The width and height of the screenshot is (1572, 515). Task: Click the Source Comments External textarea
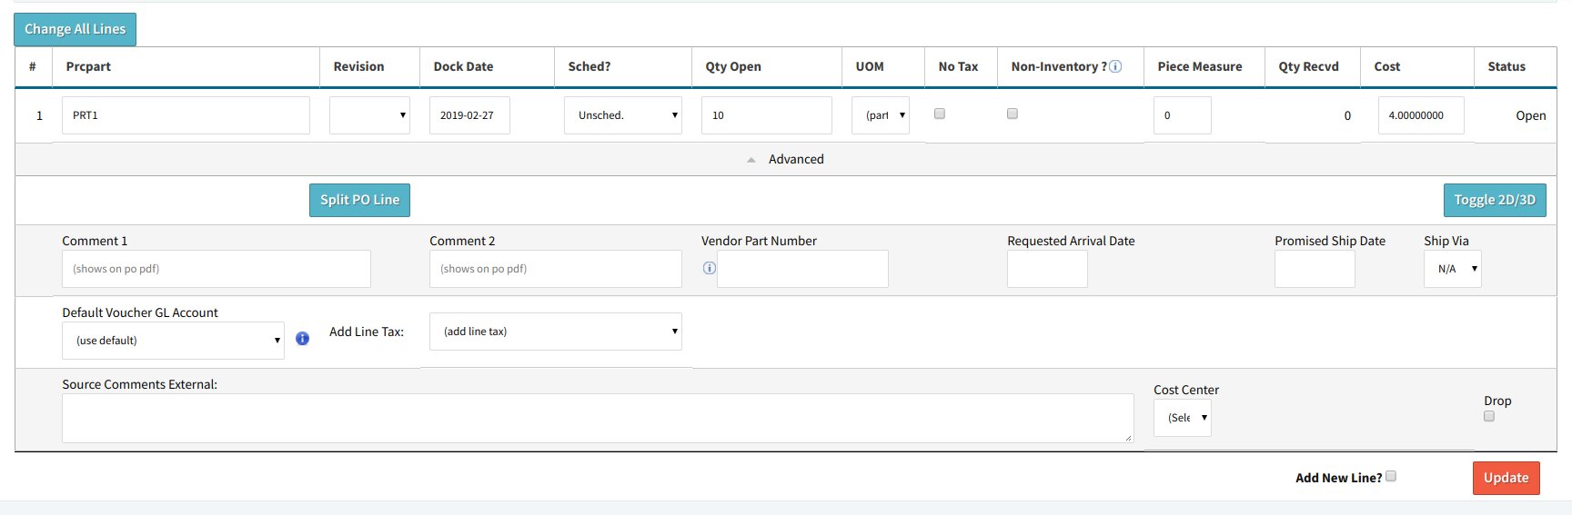pyautogui.click(x=598, y=418)
